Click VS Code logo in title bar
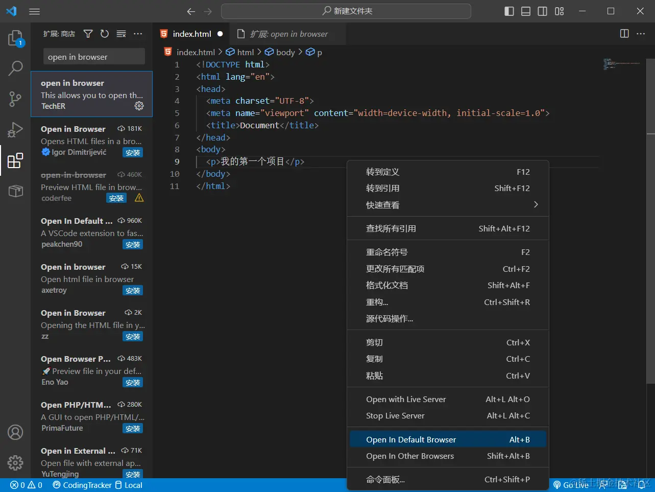The height and width of the screenshot is (492, 655). click(11, 11)
